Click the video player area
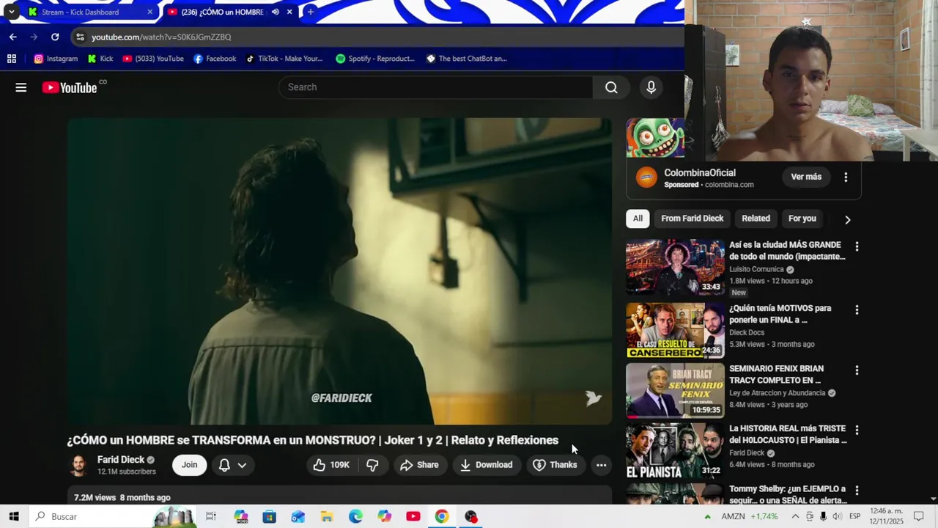938x528 pixels. (339, 271)
